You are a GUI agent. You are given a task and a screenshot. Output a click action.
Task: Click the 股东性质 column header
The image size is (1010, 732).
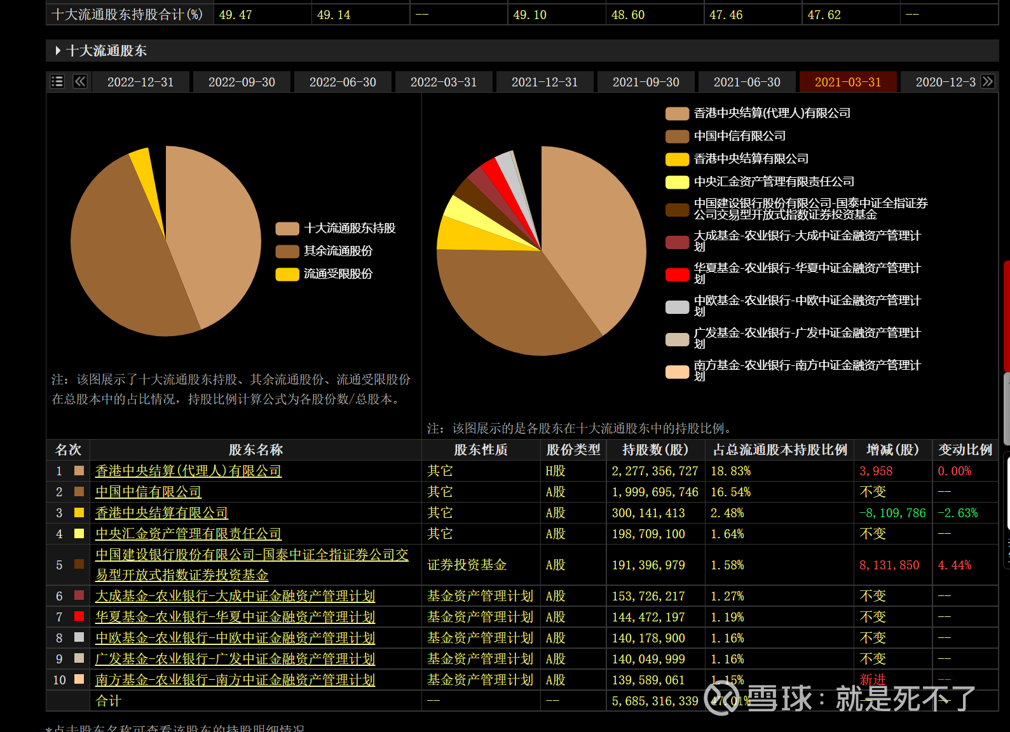click(x=481, y=450)
